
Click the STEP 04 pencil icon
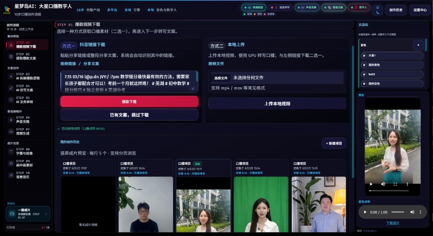tap(11, 88)
